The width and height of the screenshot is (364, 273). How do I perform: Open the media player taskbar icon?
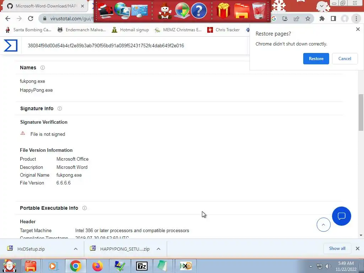click(53, 266)
